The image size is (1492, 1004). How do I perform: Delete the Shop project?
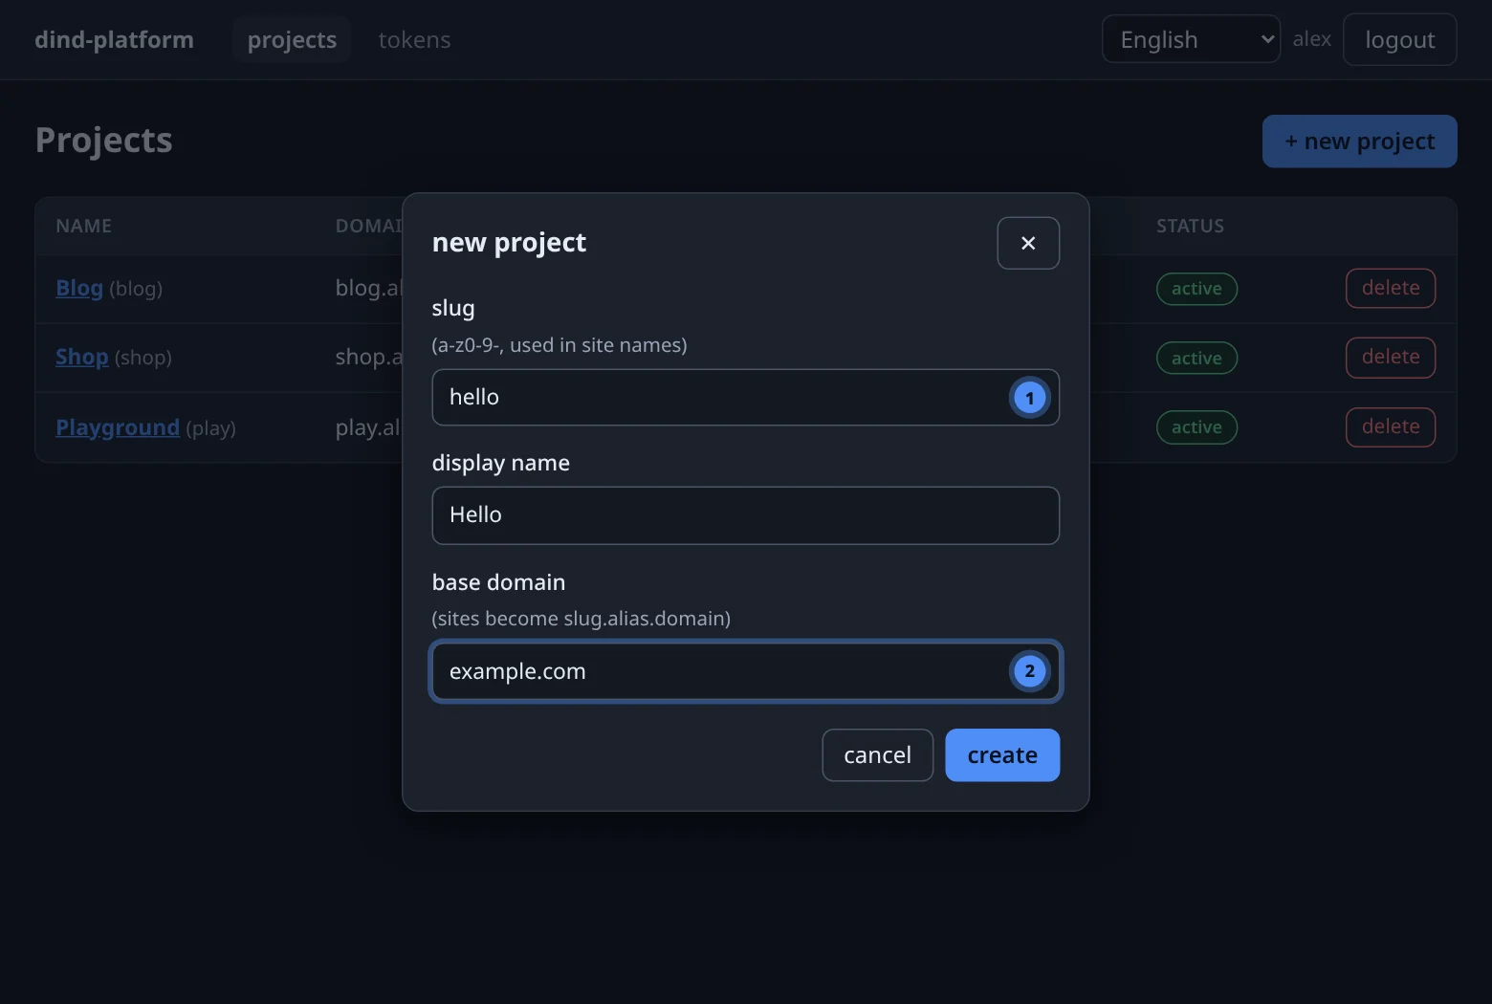1391,357
